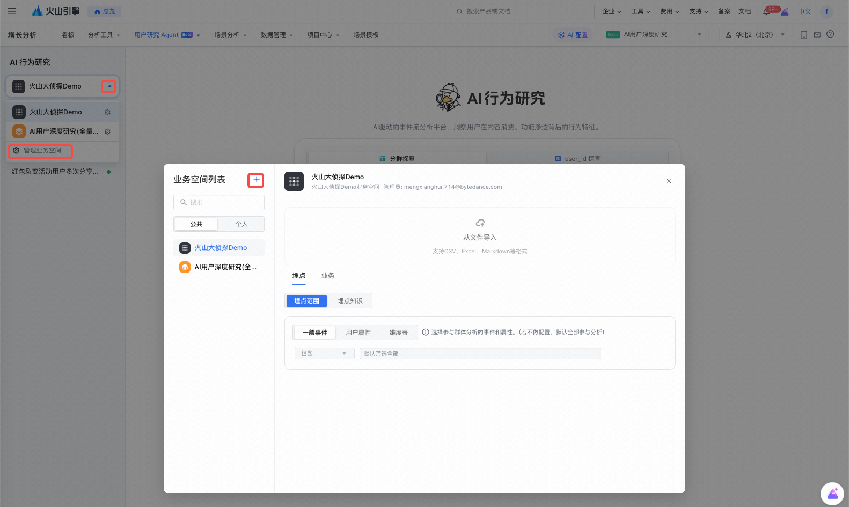Select the 一般事件 option
Image resolution: width=849 pixels, height=507 pixels.
point(314,333)
